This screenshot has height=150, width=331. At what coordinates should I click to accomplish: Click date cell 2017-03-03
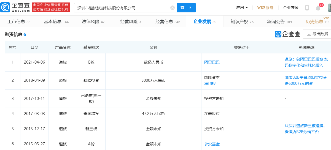click(34, 114)
